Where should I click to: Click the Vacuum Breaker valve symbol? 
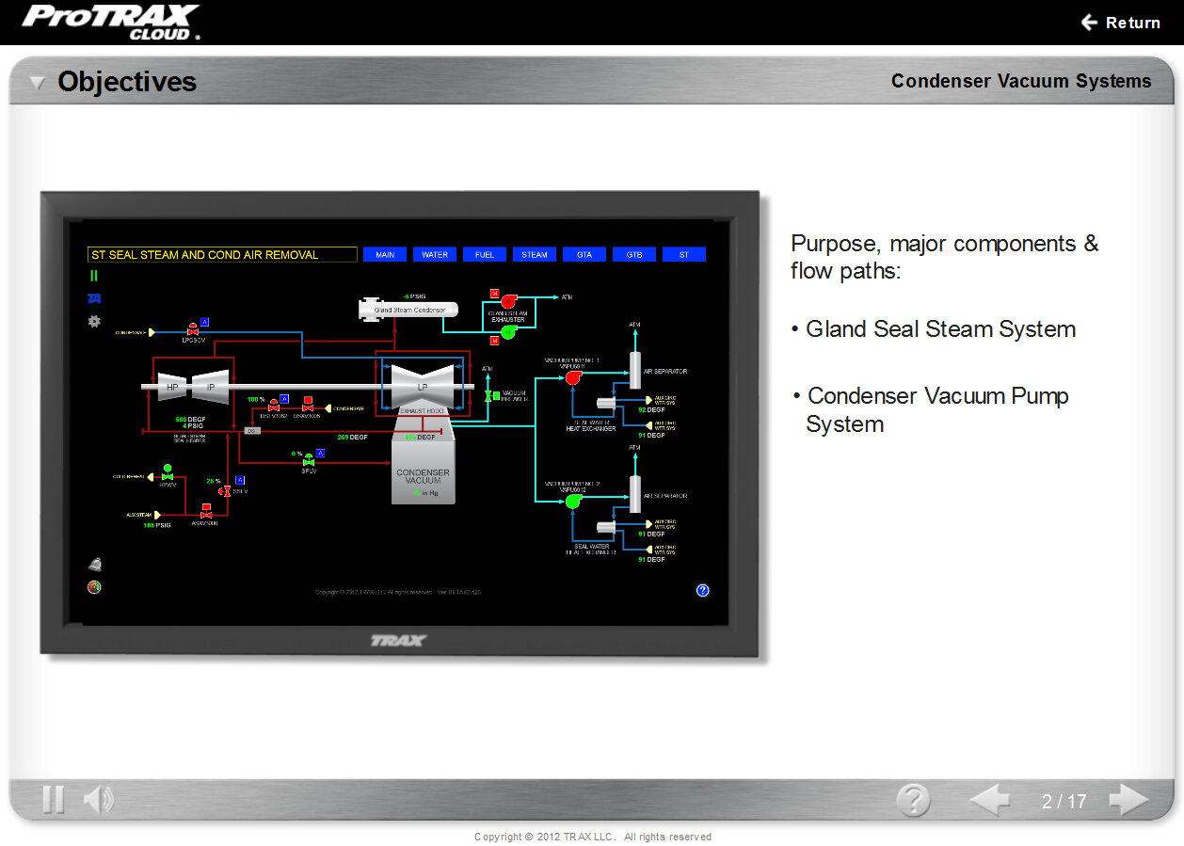[x=488, y=395]
